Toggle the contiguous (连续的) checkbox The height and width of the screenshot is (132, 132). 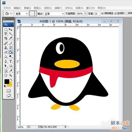tap(116, 13)
